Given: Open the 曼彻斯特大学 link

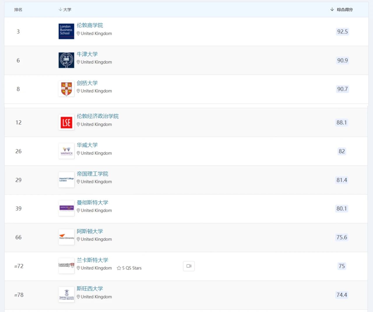Looking at the screenshot, I should (x=92, y=202).
